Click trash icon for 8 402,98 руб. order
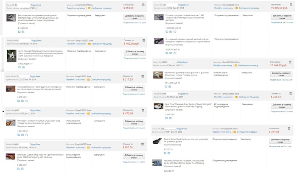The width and height of the screenshot is (297, 173). (x=143, y=40)
